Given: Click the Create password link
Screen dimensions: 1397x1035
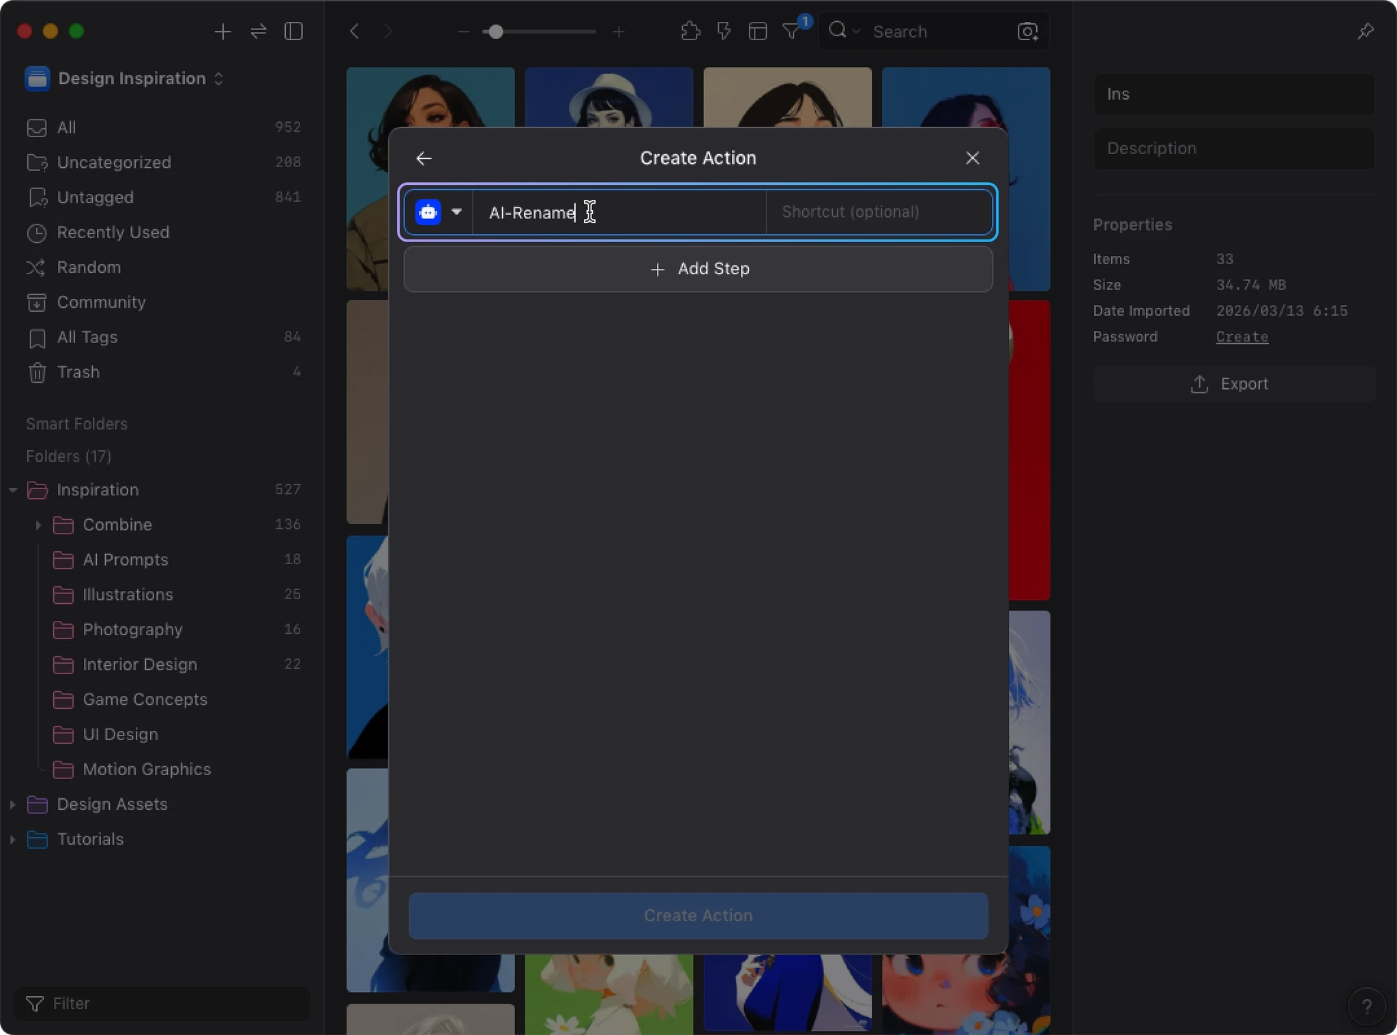Looking at the screenshot, I should [1241, 337].
